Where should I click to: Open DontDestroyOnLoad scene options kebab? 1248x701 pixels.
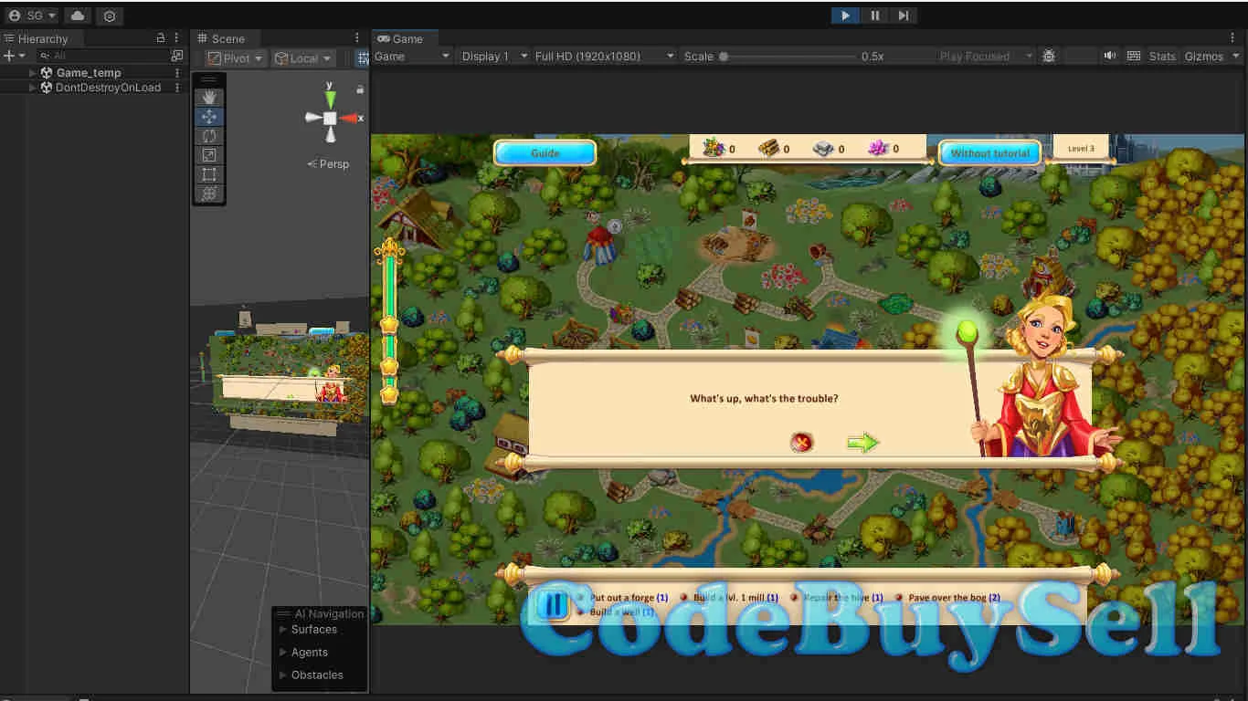coord(177,88)
